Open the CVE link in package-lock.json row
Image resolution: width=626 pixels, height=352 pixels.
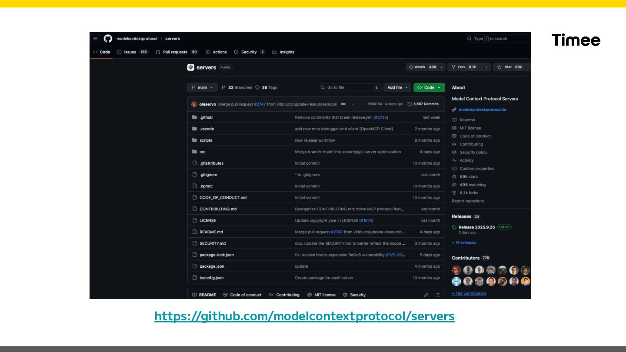tap(396, 255)
